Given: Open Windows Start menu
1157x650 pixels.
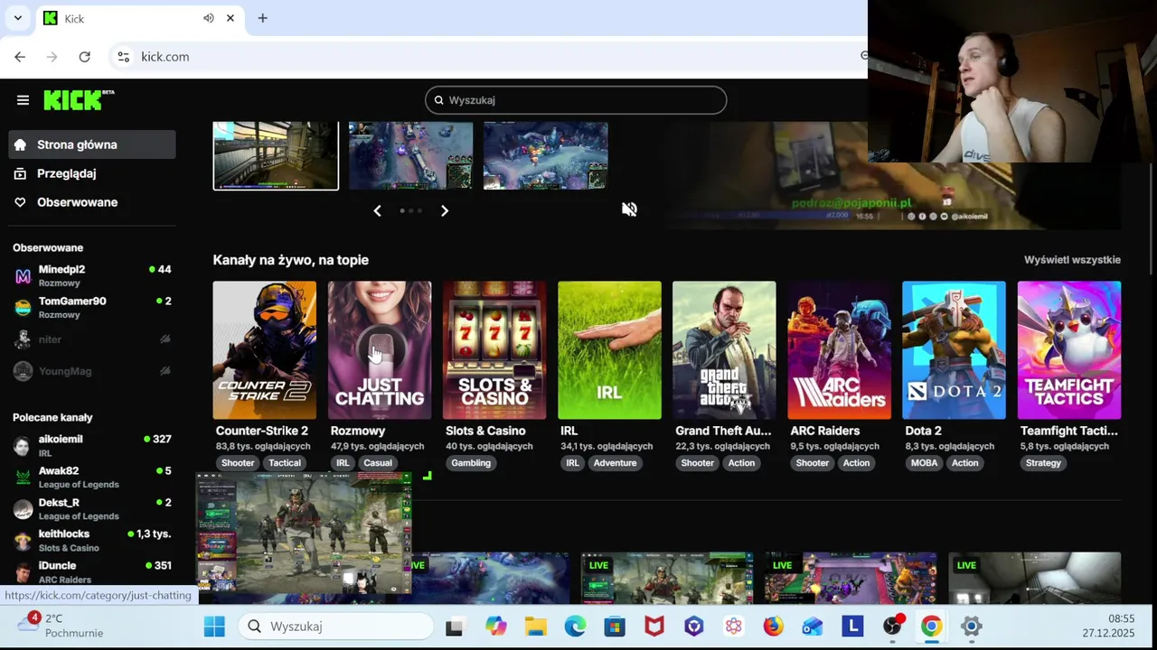Looking at the screenshot, I should tap(214, 627).
